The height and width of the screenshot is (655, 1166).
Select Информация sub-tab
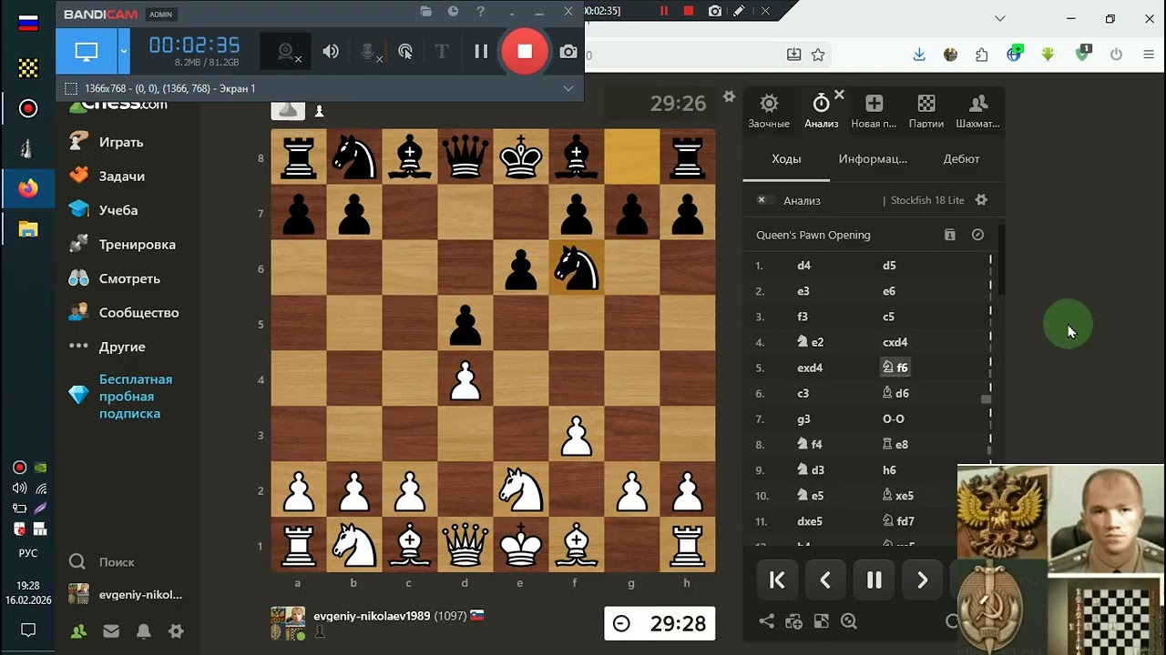tap(873, 158)
